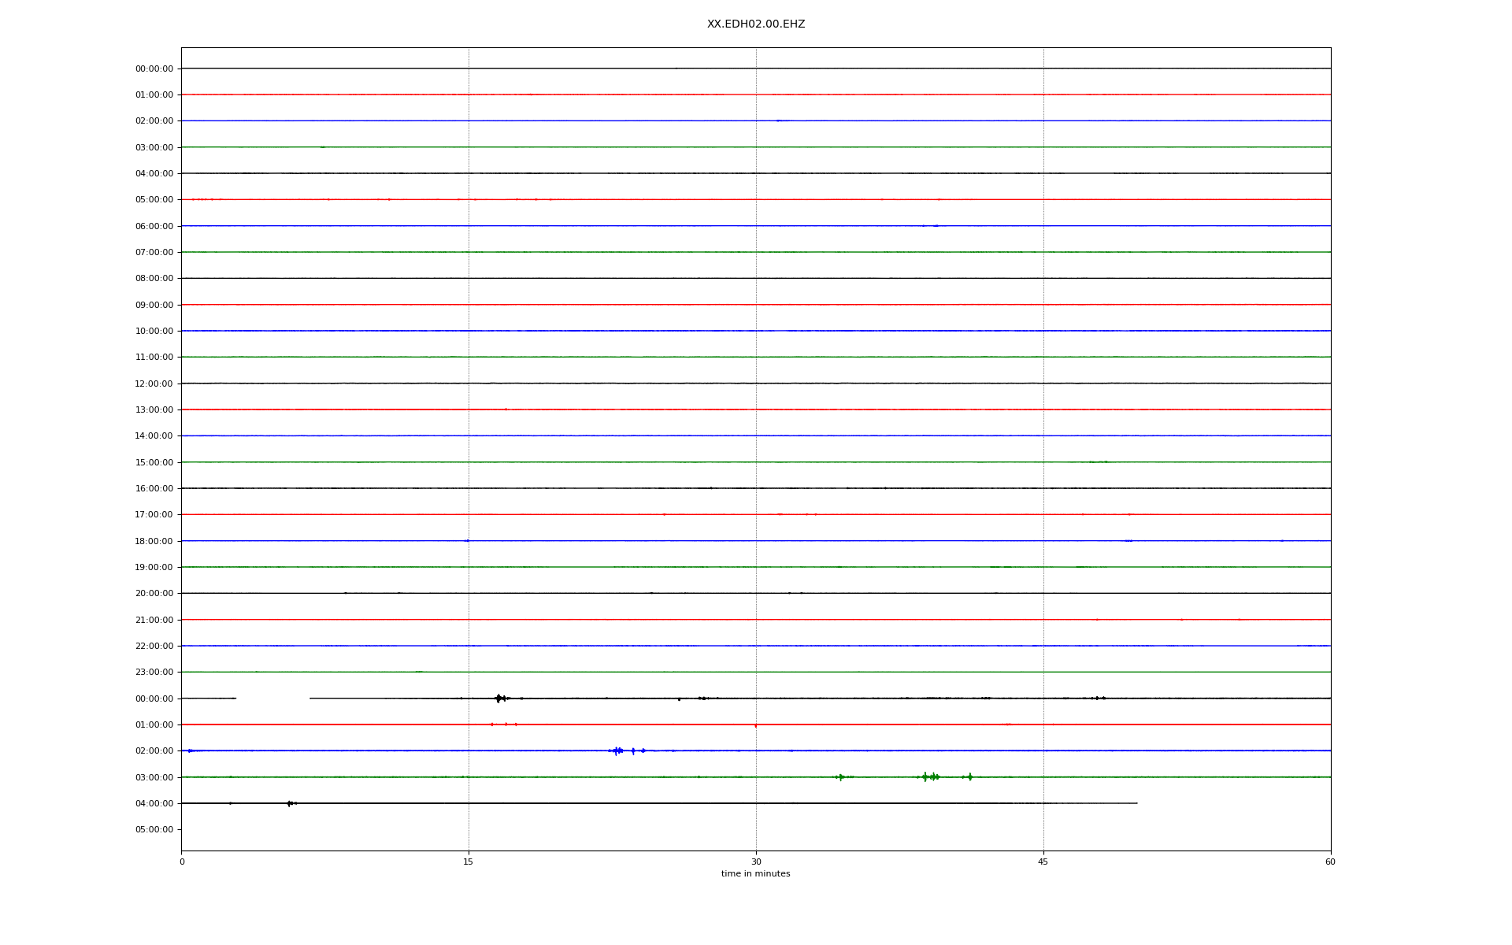This screenshot has height=945, width=1512.
Task: Select the first 00:00:00 row label at top
Action: click(x=154, y=69)
